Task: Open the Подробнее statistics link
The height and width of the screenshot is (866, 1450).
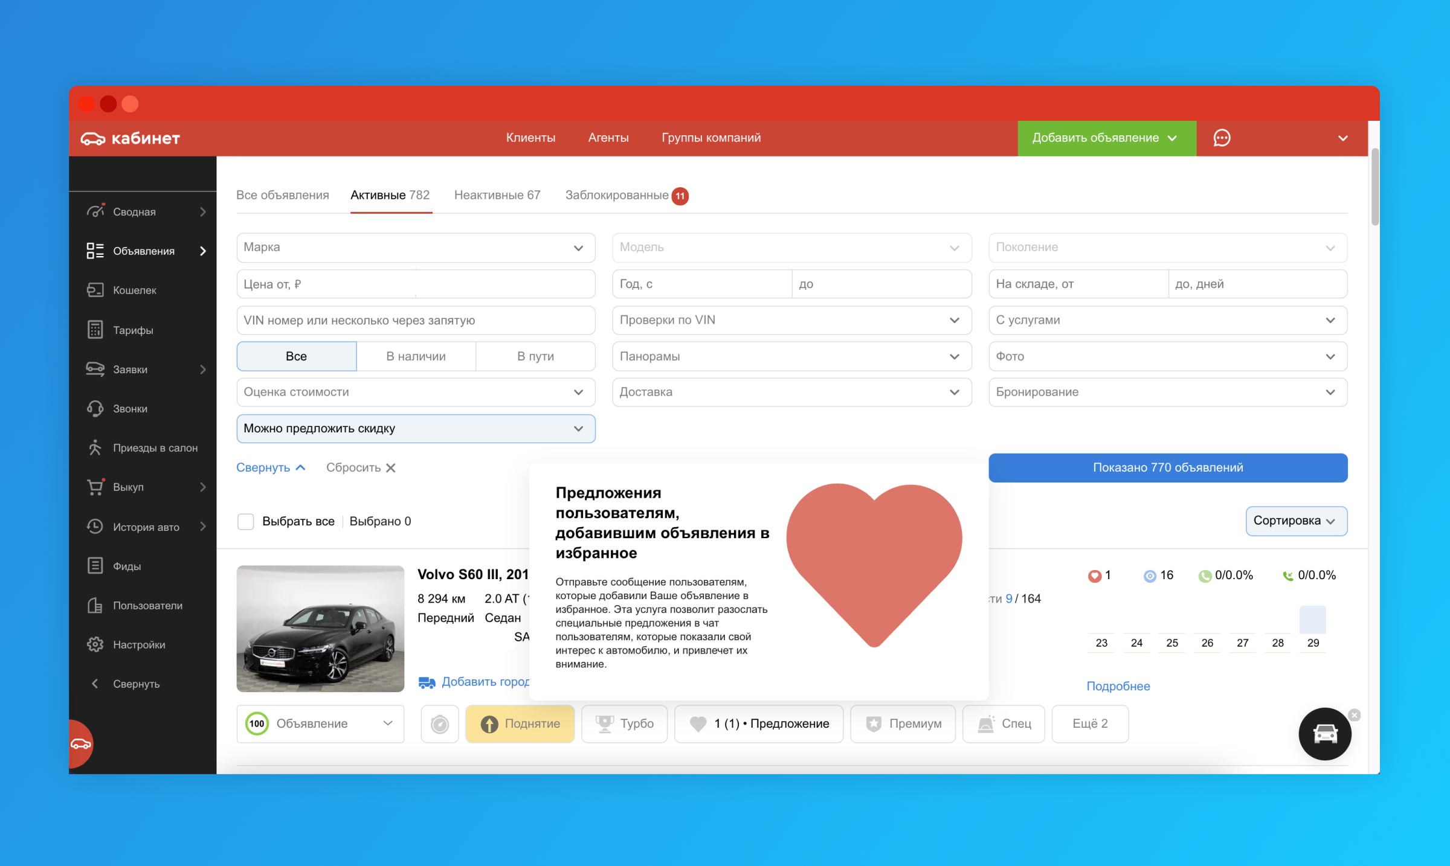Action: pyautogui.click(x=1118, y=686)
